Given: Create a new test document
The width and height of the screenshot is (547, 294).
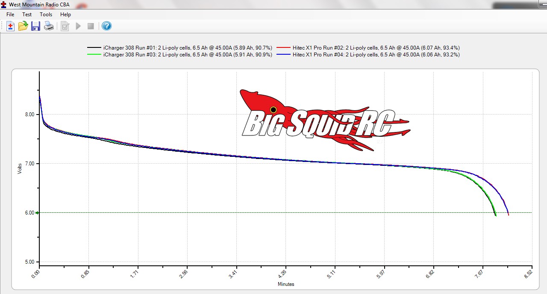Looking at the screenshot, I should tap(10, 26).
